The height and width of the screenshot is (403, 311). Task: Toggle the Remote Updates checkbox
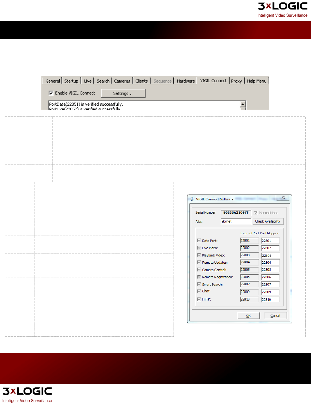199,262
